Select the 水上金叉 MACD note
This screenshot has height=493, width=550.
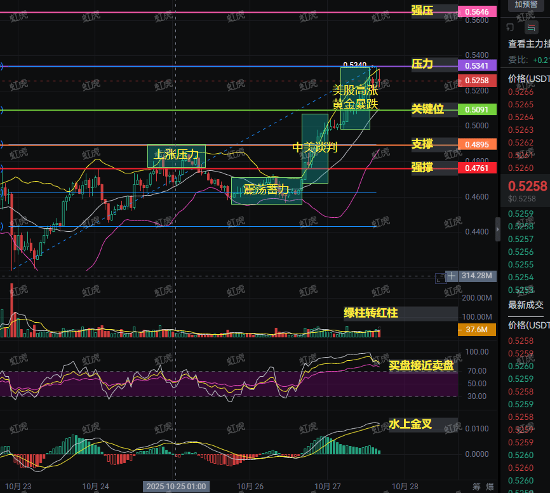click(410, 424)
